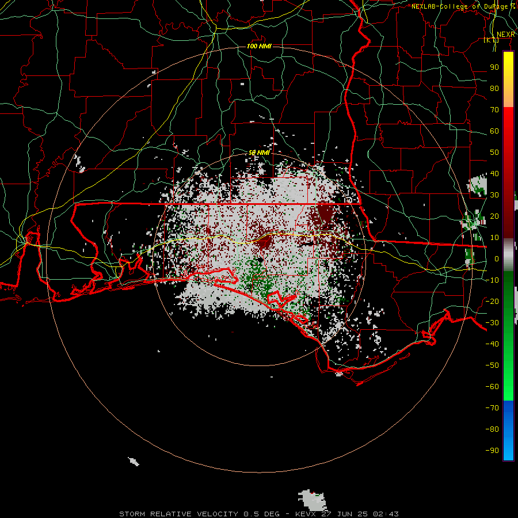Click the -10 value on velocity scale
The width and height of the screenshot is (518, 518).
coord(492,280)
